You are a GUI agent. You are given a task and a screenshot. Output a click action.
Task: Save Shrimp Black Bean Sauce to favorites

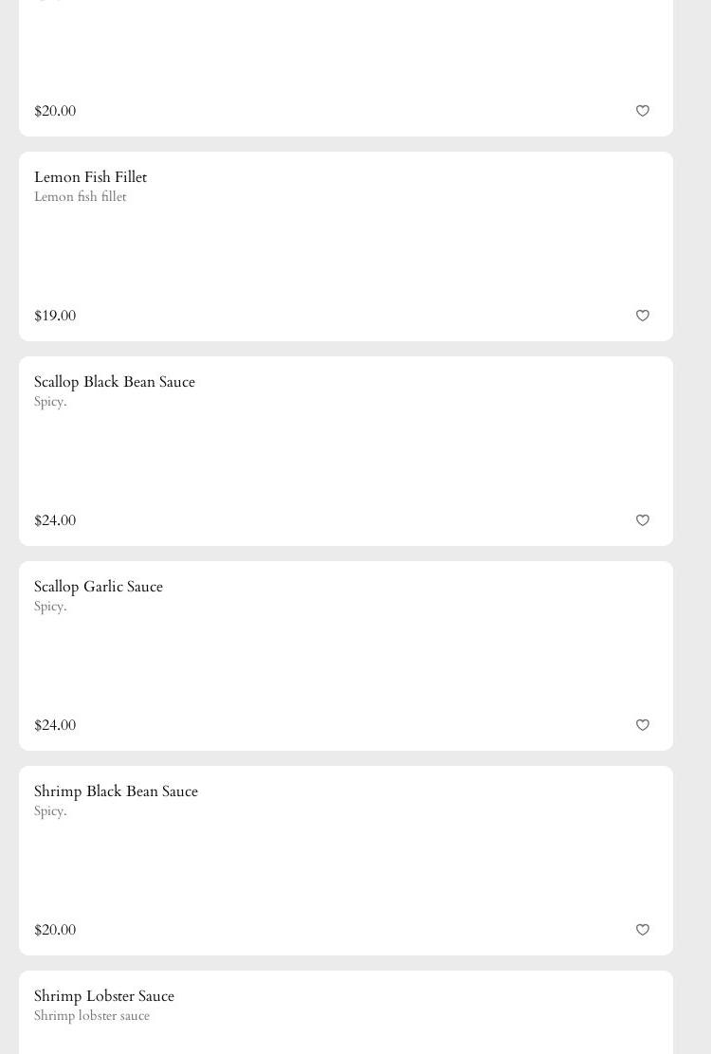[643, 930]
